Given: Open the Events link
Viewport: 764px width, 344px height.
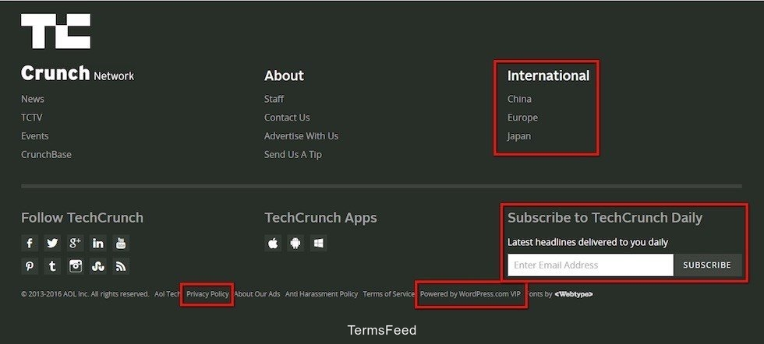Looking at the screenshot, I should (x=34, y=135).
